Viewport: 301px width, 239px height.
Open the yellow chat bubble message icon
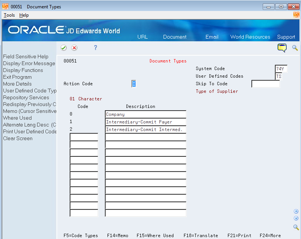coord(282,48)
